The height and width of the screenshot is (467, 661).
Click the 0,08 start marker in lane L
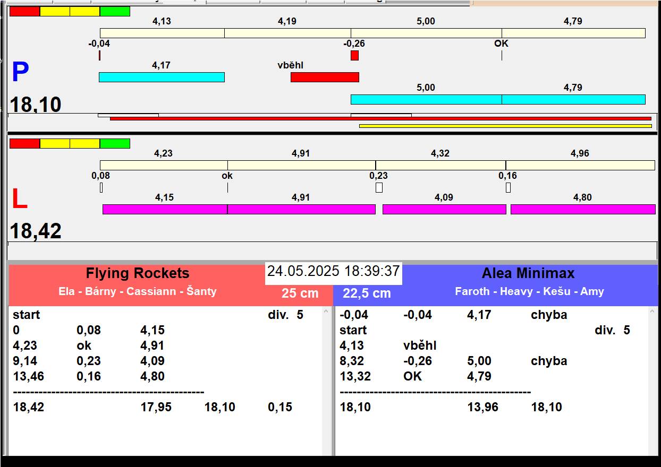coord(101,187)
